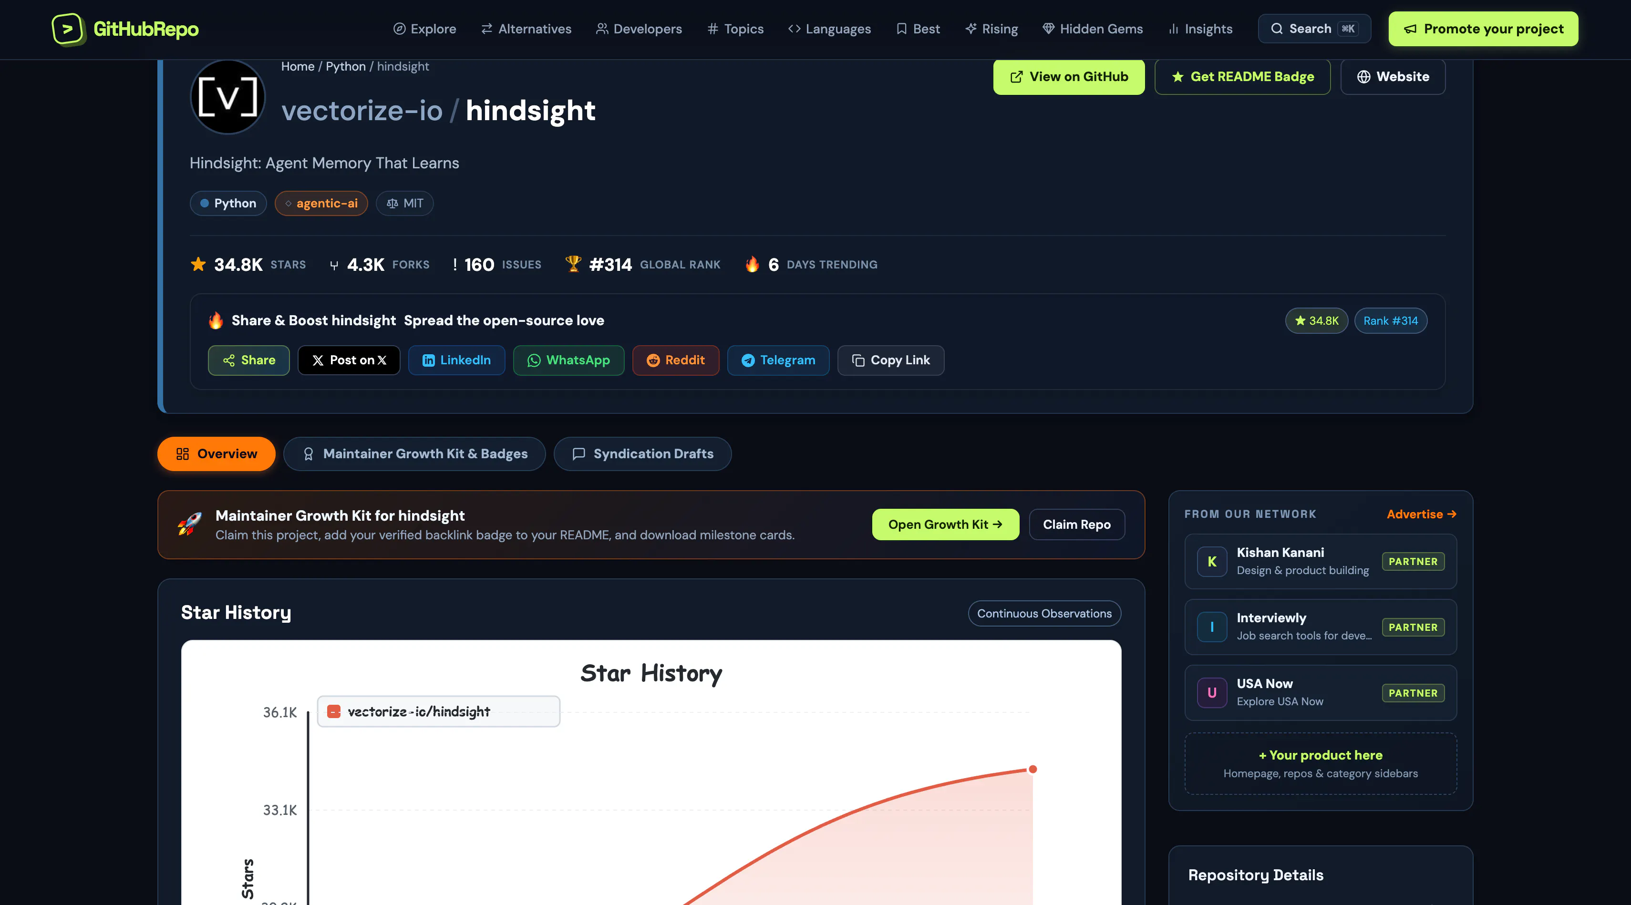Viewport: 1631px width, 905px height.
Task: Select the Overview tab
Action: (217, 454)
